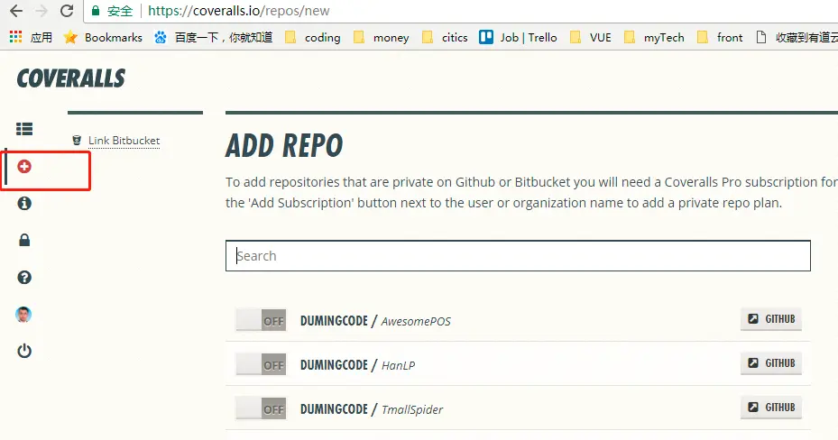Open the Youdao cloud note bookmark
The image size is (838, 440).
797,37
